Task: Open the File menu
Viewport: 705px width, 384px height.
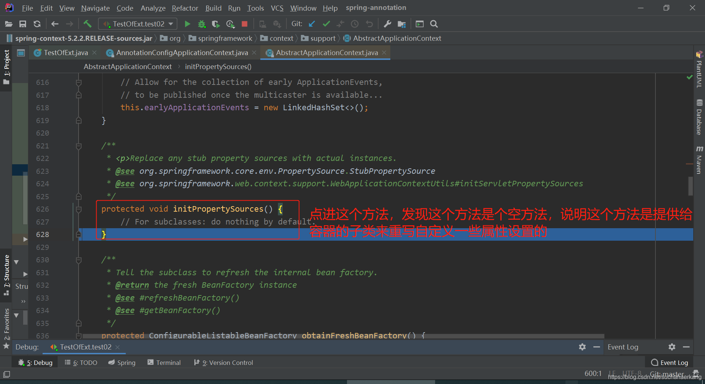Action: pyautogui.click(x=27, y=8)
